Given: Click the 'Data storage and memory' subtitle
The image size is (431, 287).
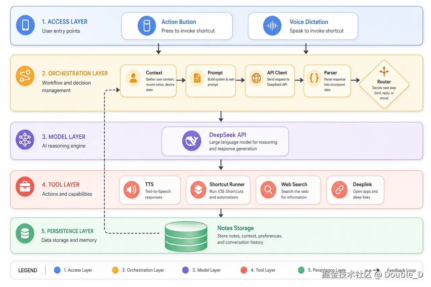Looking at the screenshot, I should pyautogui.click(x=69, y=240).
